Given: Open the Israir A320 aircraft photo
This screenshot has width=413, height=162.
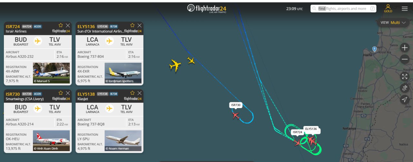Looking at the screenshot, I should point(51,73).
